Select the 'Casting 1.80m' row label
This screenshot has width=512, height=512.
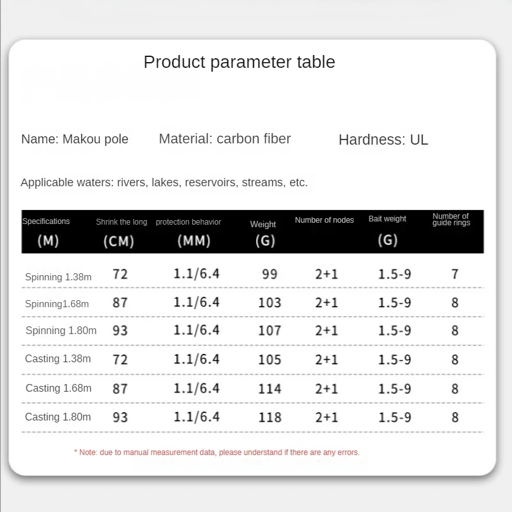click(58, 417)
